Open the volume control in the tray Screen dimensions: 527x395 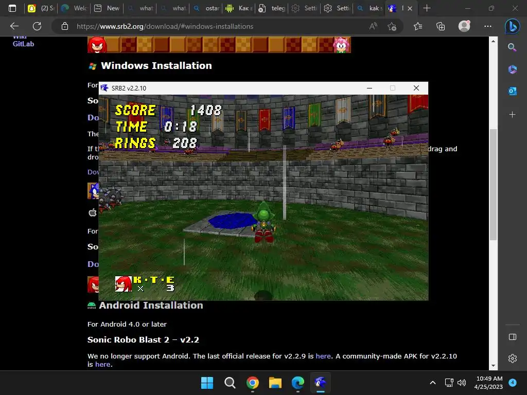(x=462, y=383)
